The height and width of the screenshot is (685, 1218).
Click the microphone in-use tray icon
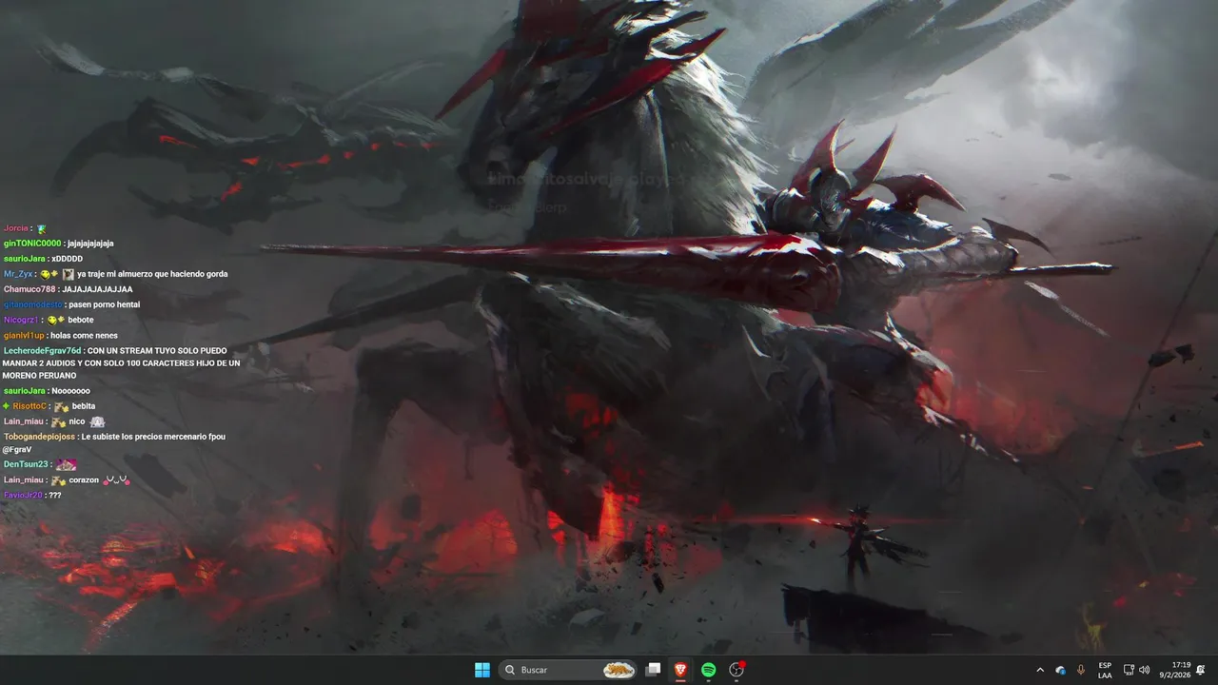[1081, 670]
